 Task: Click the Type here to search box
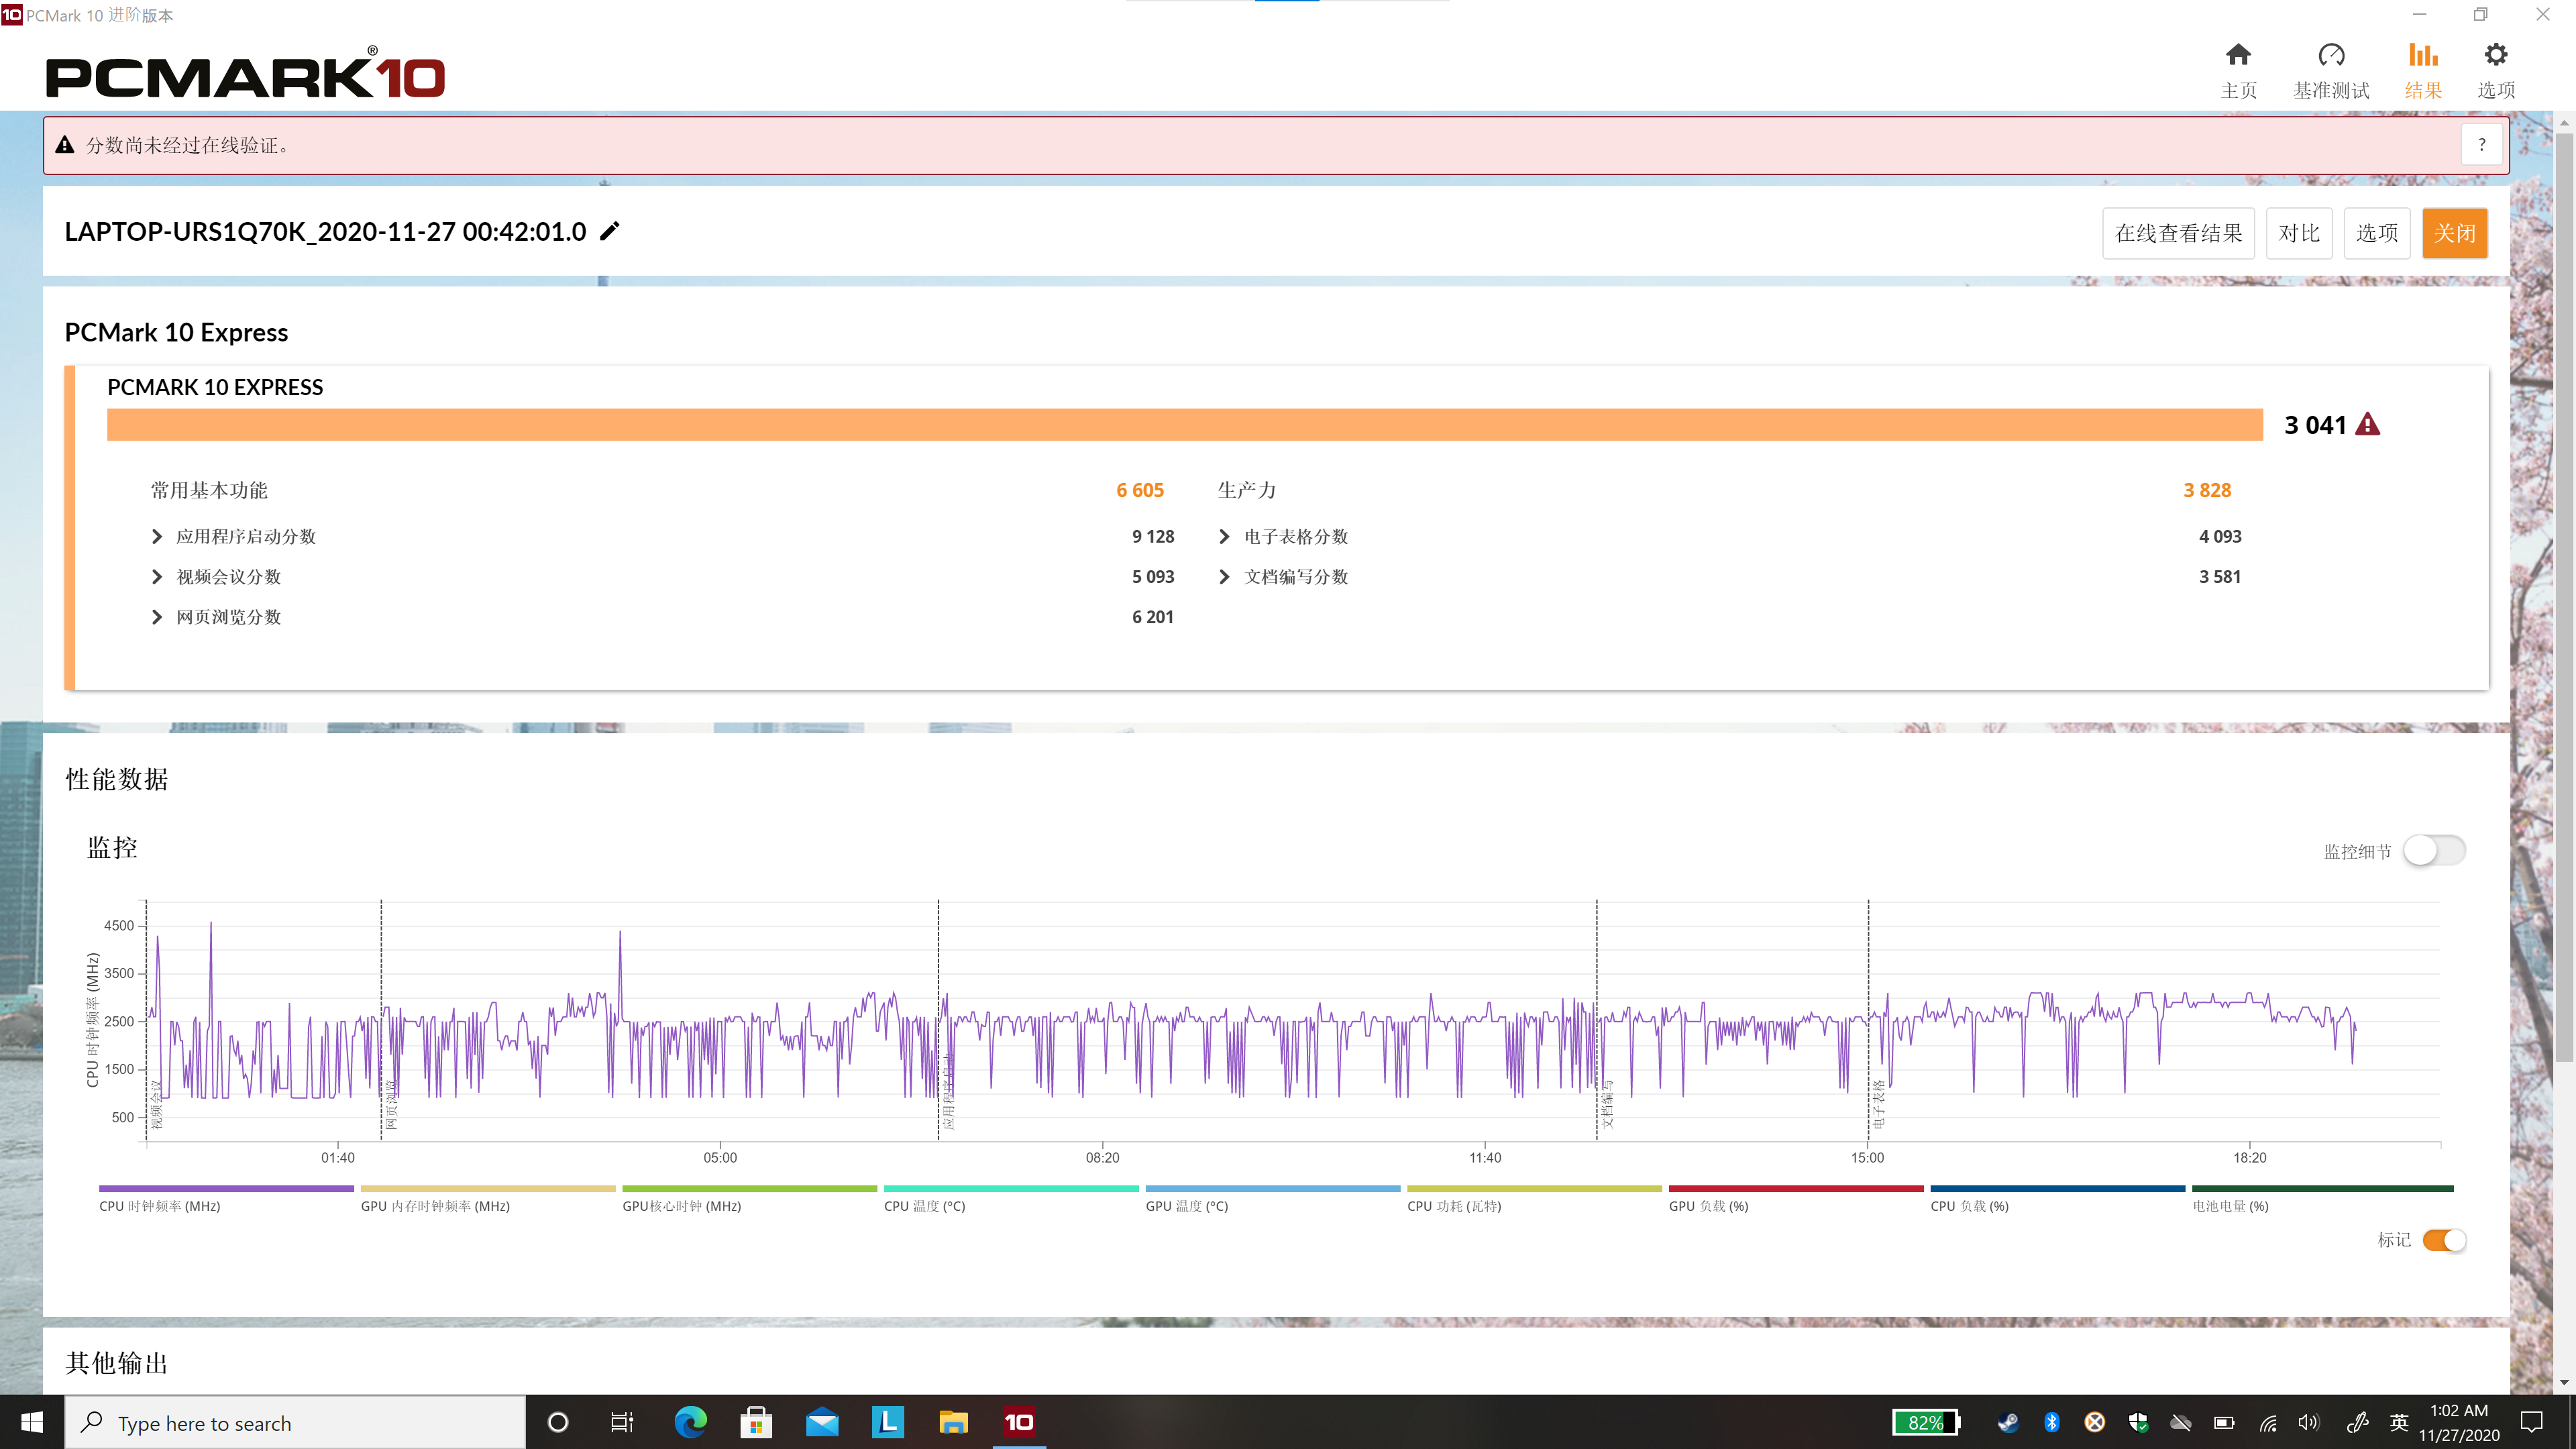tap(295, 1422)
